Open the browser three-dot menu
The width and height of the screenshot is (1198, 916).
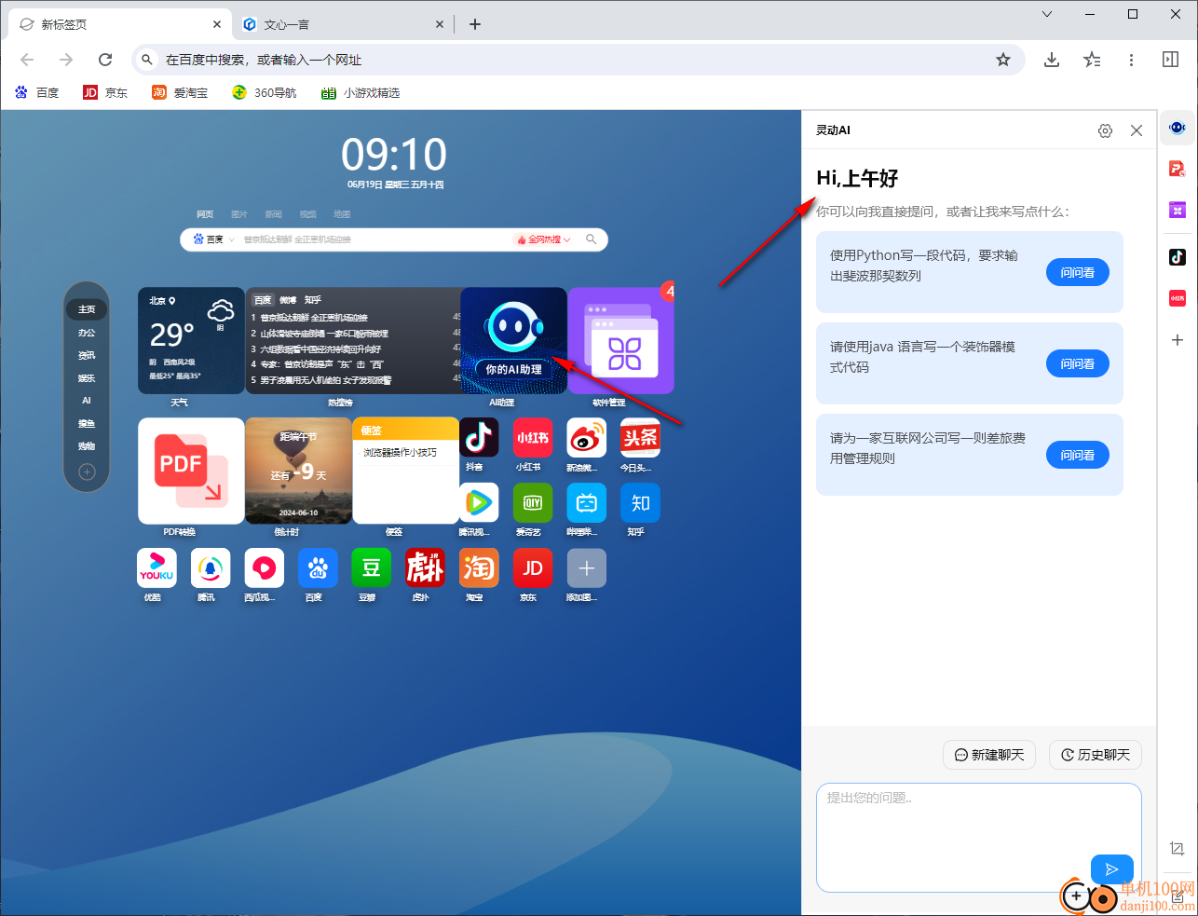click(1131, 60)
